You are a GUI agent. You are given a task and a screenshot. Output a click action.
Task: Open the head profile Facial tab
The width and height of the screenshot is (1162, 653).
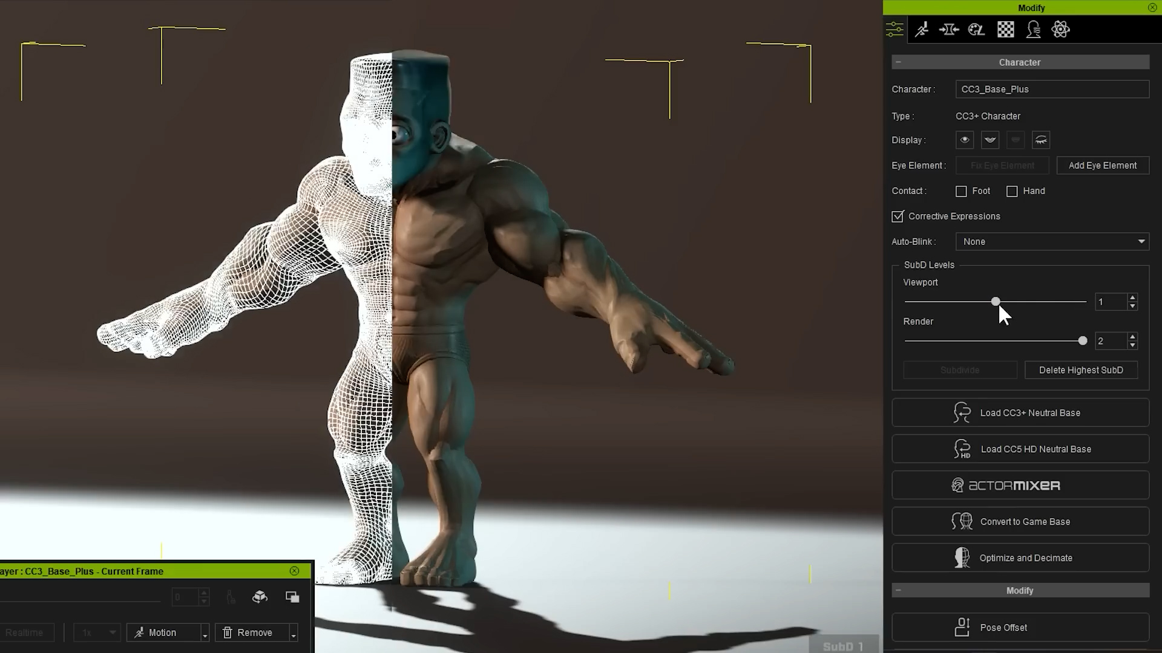[1034, 29]
